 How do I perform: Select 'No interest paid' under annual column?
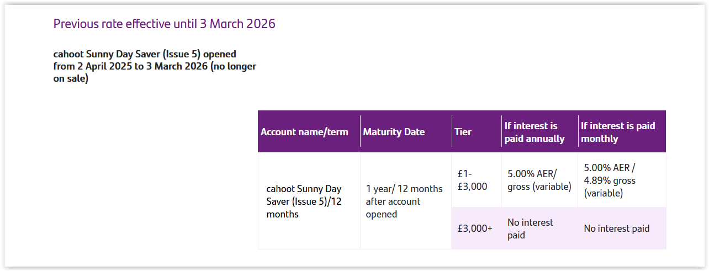pos(530,229)
